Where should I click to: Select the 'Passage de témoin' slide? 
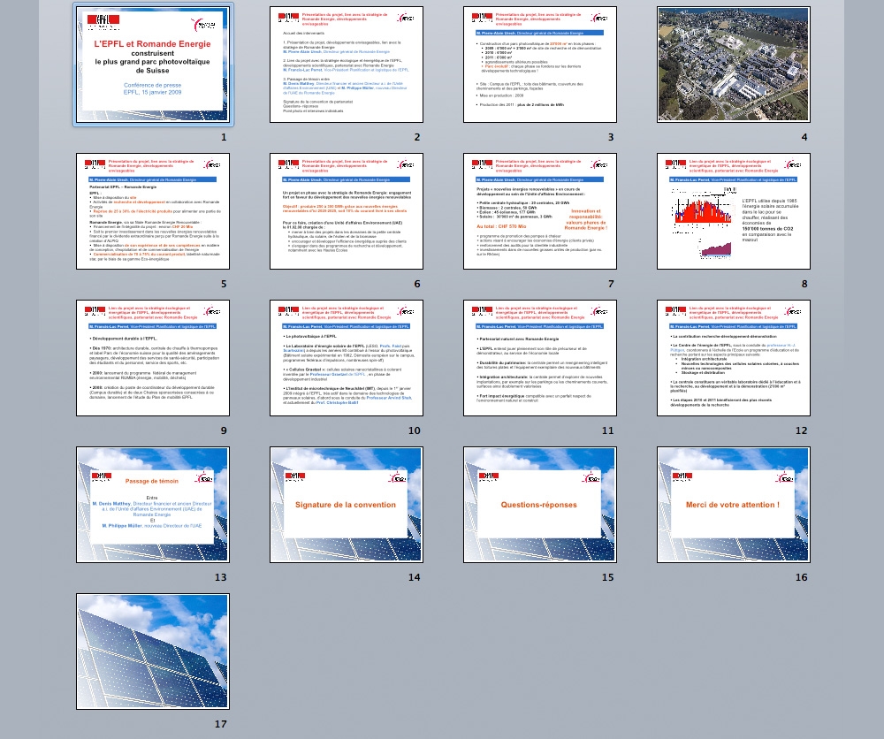(153, 505)
